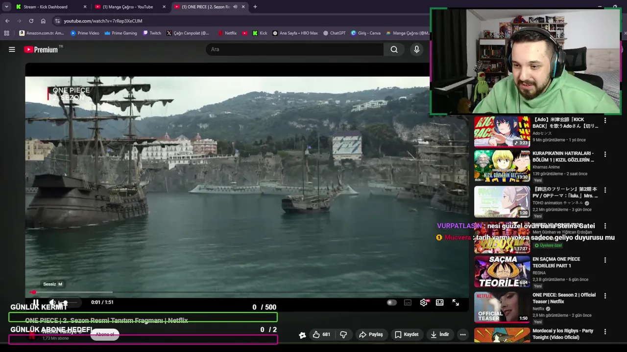Switch to theater mode view

[440, 303]
